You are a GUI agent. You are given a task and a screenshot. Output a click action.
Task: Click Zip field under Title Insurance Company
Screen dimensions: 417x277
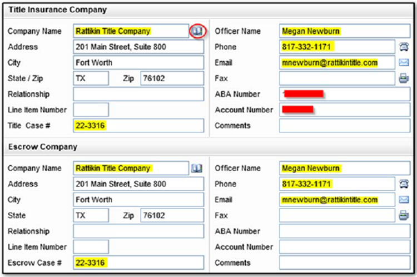coord(172,78)
